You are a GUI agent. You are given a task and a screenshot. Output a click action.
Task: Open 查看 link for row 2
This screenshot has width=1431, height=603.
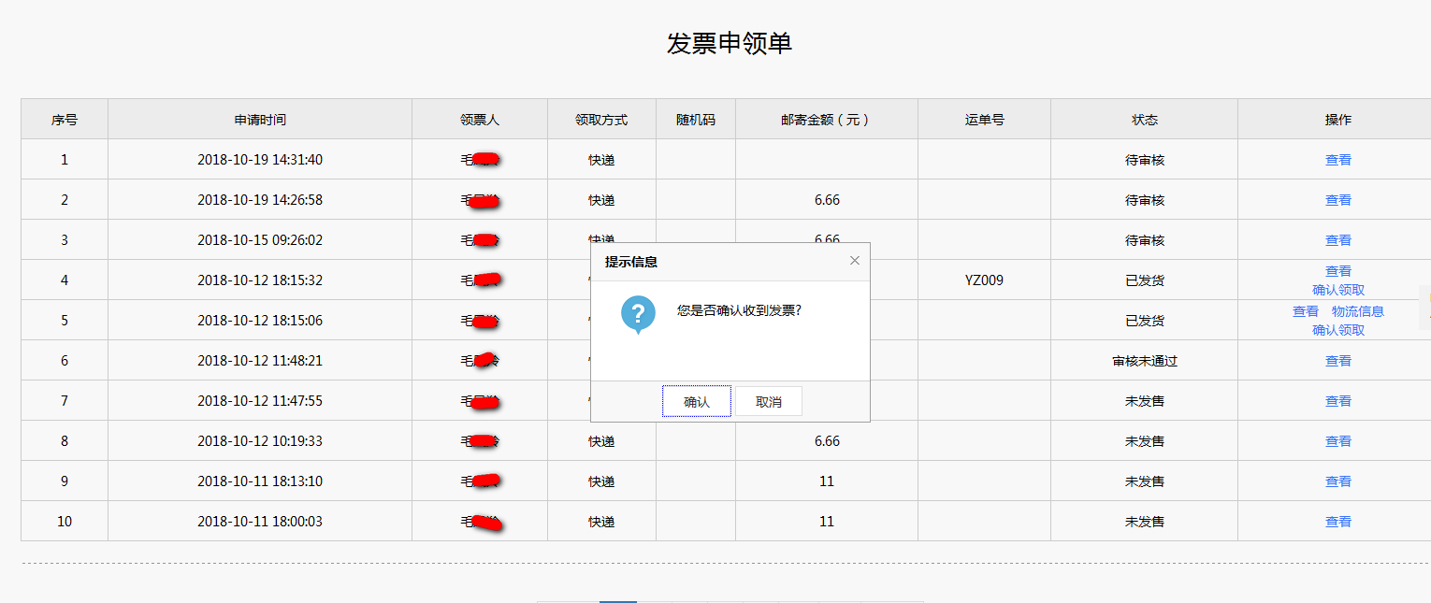[x=1338, y=200]
